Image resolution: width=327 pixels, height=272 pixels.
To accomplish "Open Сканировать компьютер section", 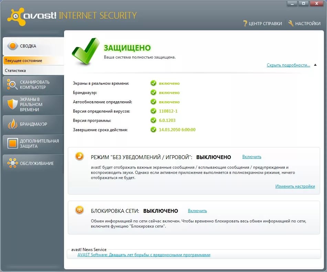I will click(x=33, y=85).
